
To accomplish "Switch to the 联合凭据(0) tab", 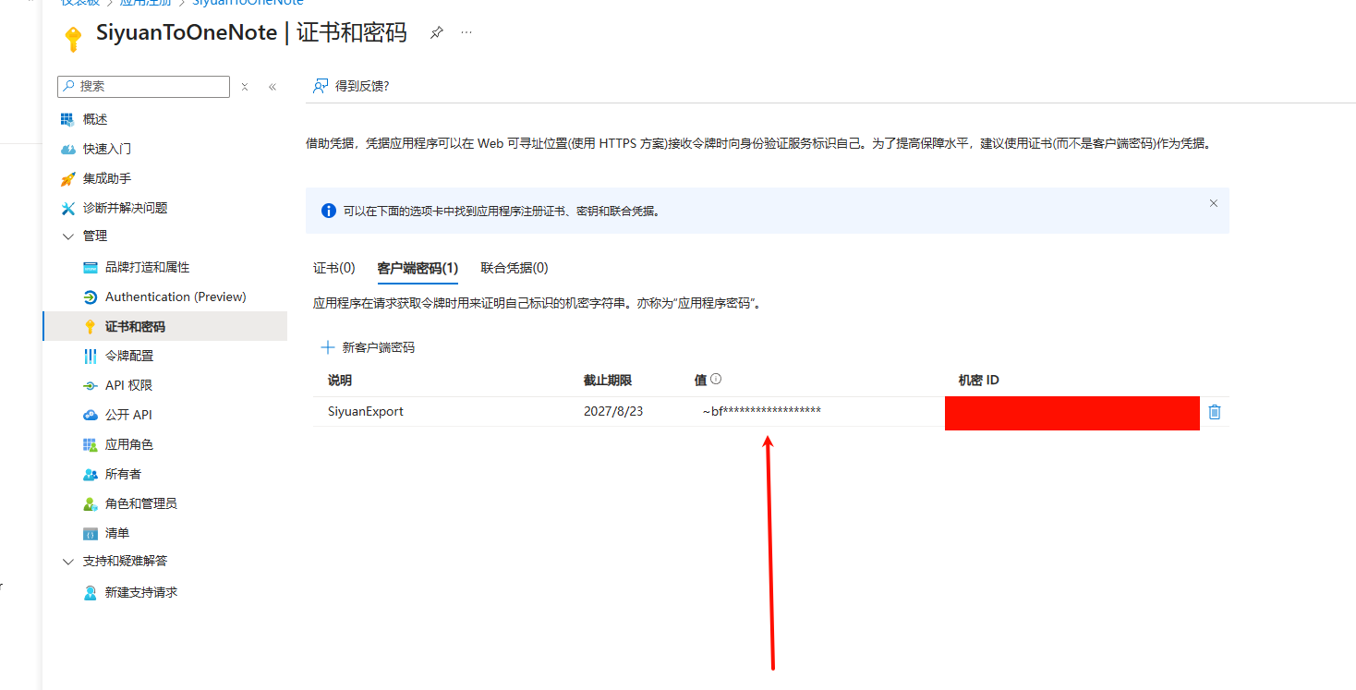I will tap(515, 268).
